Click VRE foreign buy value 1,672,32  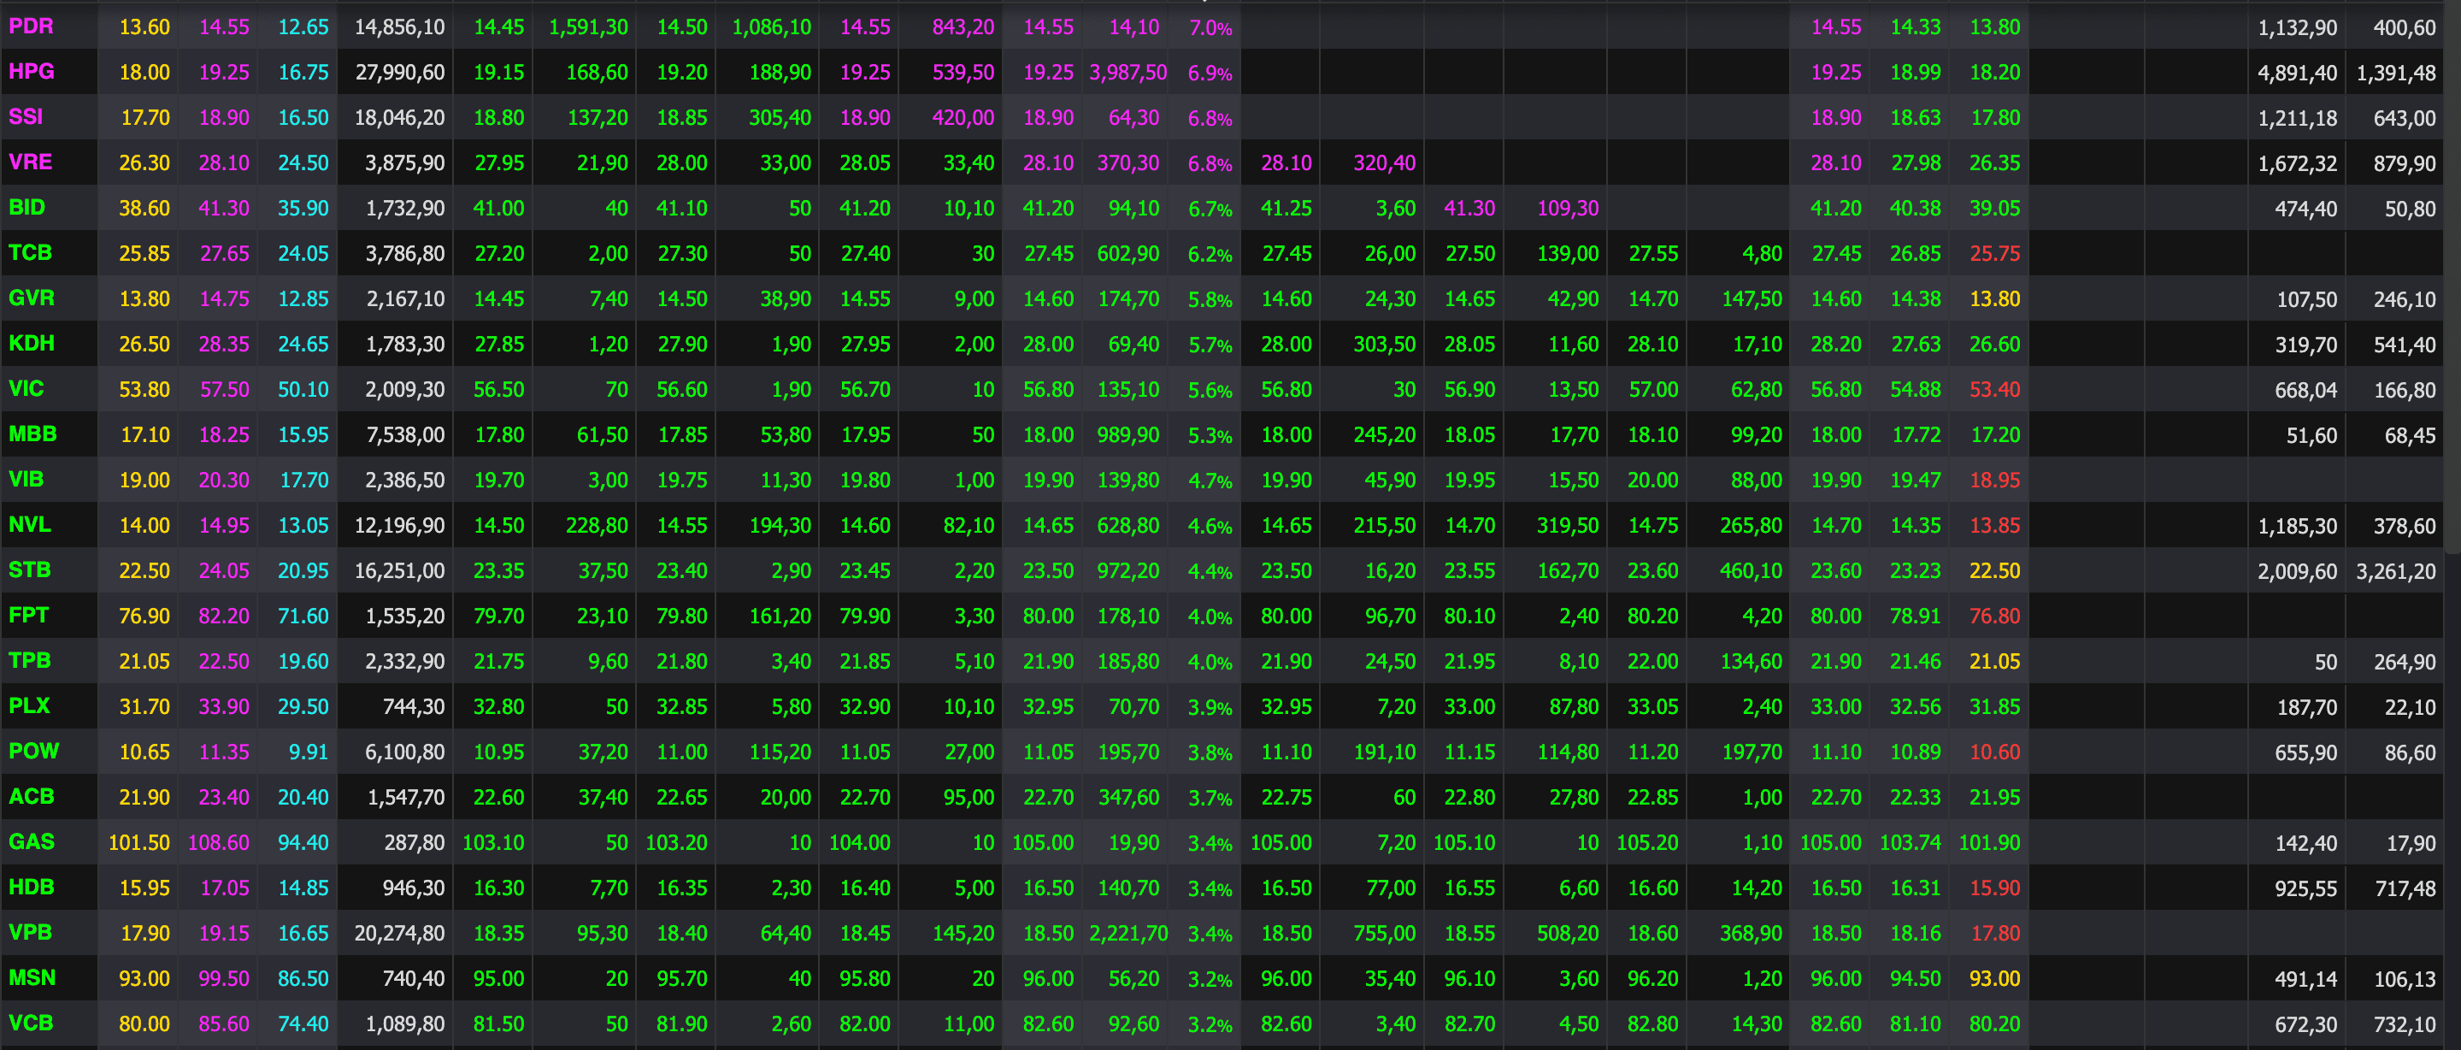2298,163
